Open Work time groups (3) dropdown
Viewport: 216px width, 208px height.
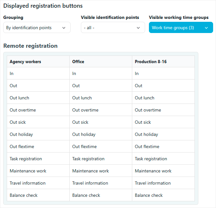pyautogui.click(x=181, y=28)
